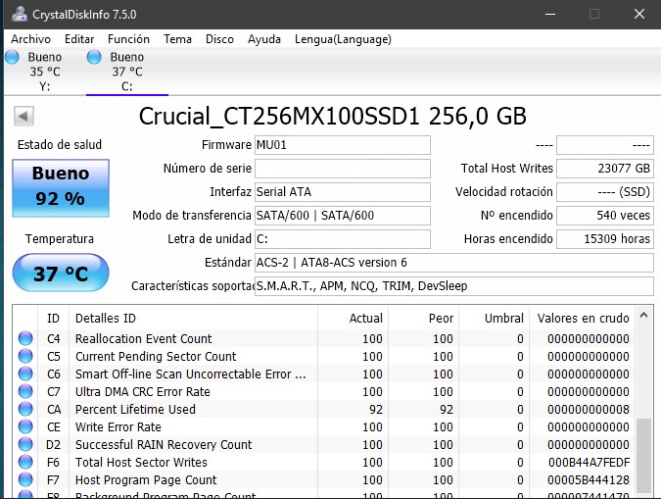
Task: Click the Estándar field ACS-2
Action: (x=454, y=263)
